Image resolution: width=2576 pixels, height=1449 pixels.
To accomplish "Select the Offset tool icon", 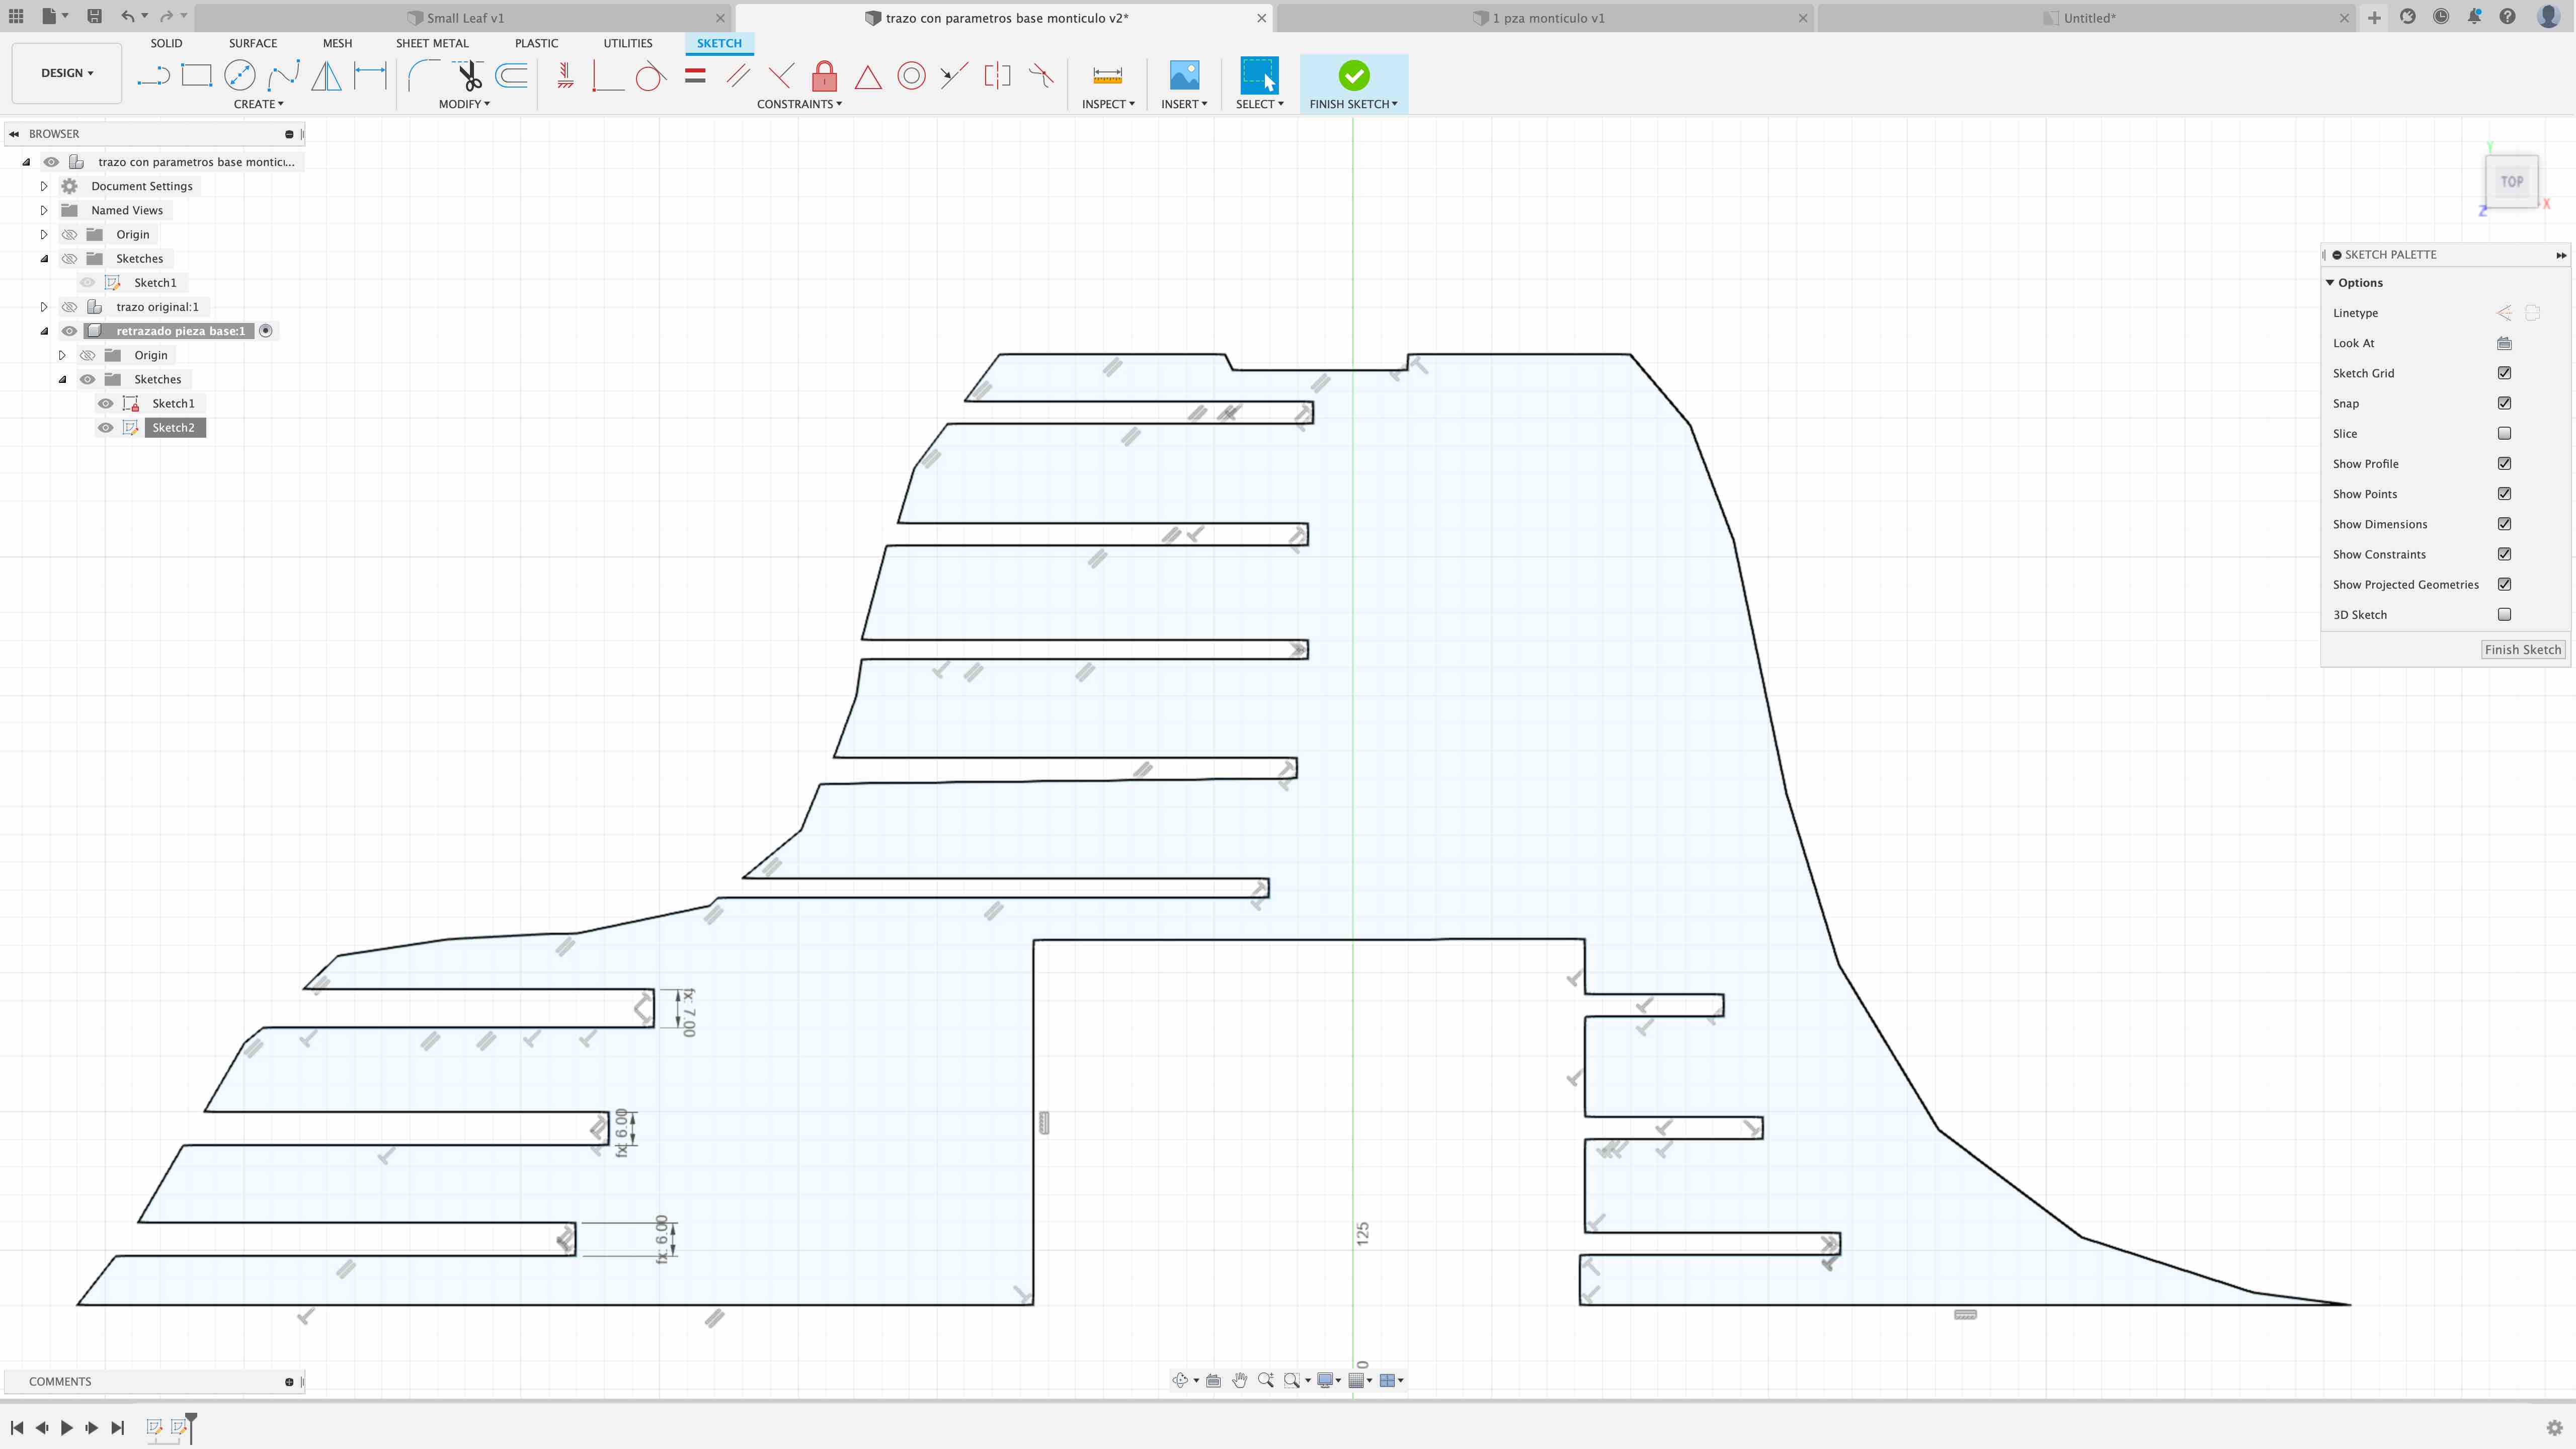I will click(x=512, y=75).
